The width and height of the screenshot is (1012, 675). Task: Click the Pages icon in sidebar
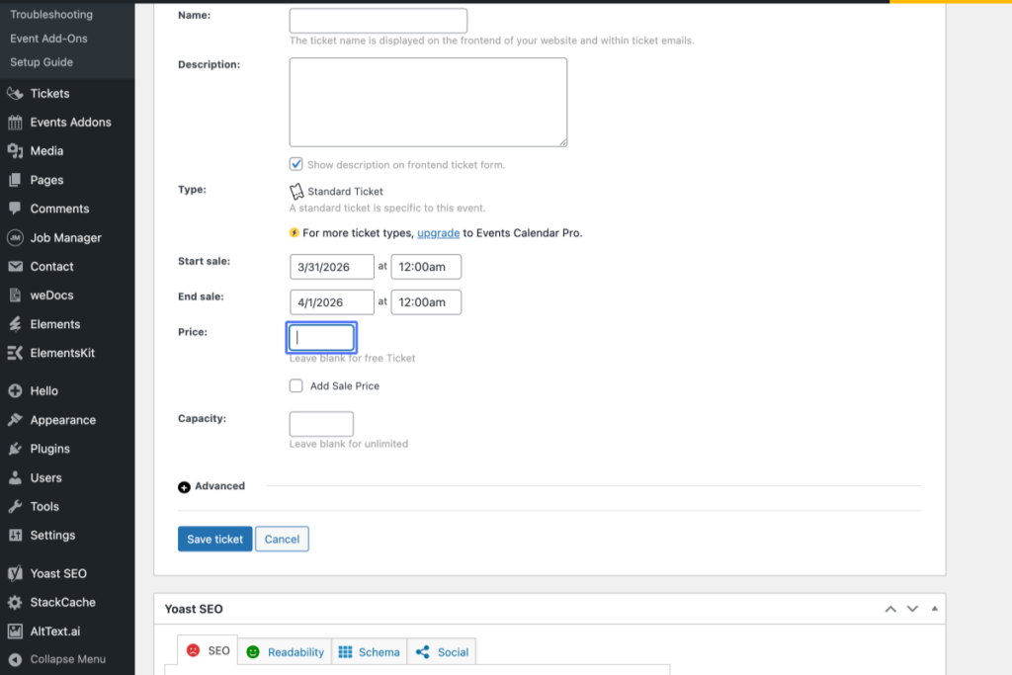point(15,180)
